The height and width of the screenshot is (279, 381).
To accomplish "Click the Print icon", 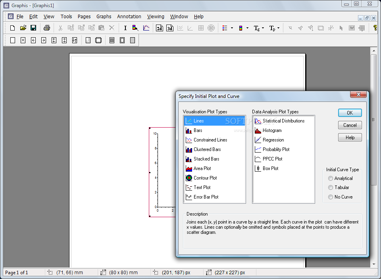I will tap(47, 28).
